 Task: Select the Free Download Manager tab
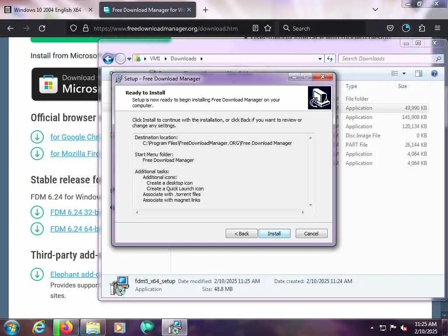click(x=147, y=10)
